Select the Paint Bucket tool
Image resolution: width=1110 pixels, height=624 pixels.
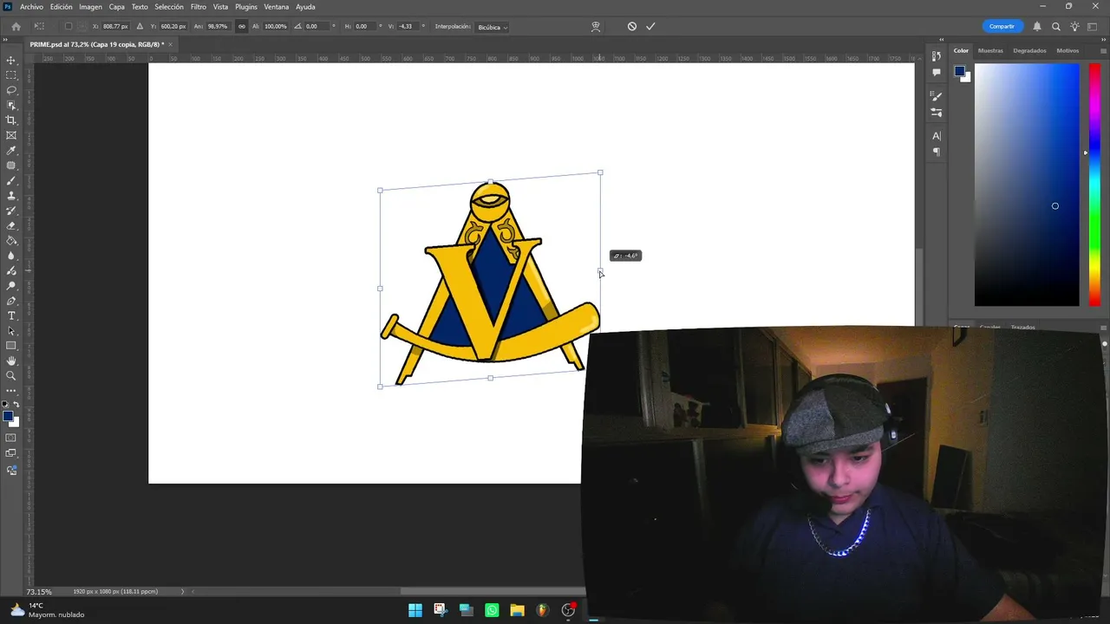(11, 241)
